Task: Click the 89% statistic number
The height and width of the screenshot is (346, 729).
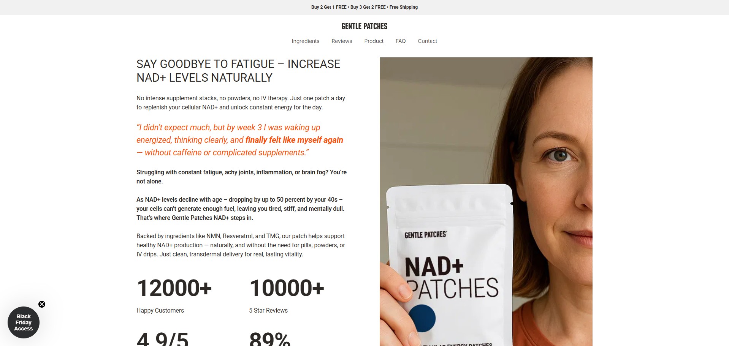Action: [x=269, y=338]
